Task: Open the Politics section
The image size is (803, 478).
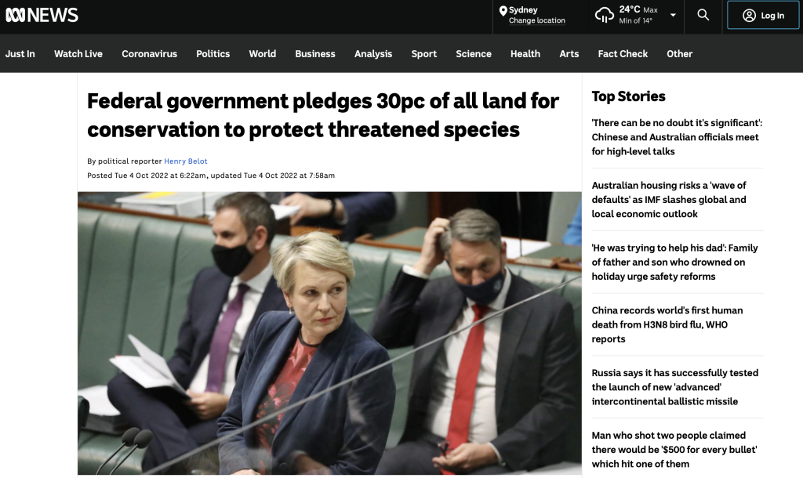Action: click(x=213, y=54)
